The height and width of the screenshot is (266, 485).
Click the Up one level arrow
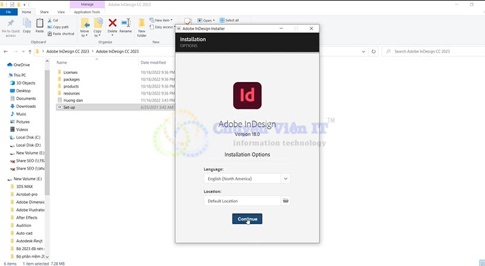tap(30, 51)
